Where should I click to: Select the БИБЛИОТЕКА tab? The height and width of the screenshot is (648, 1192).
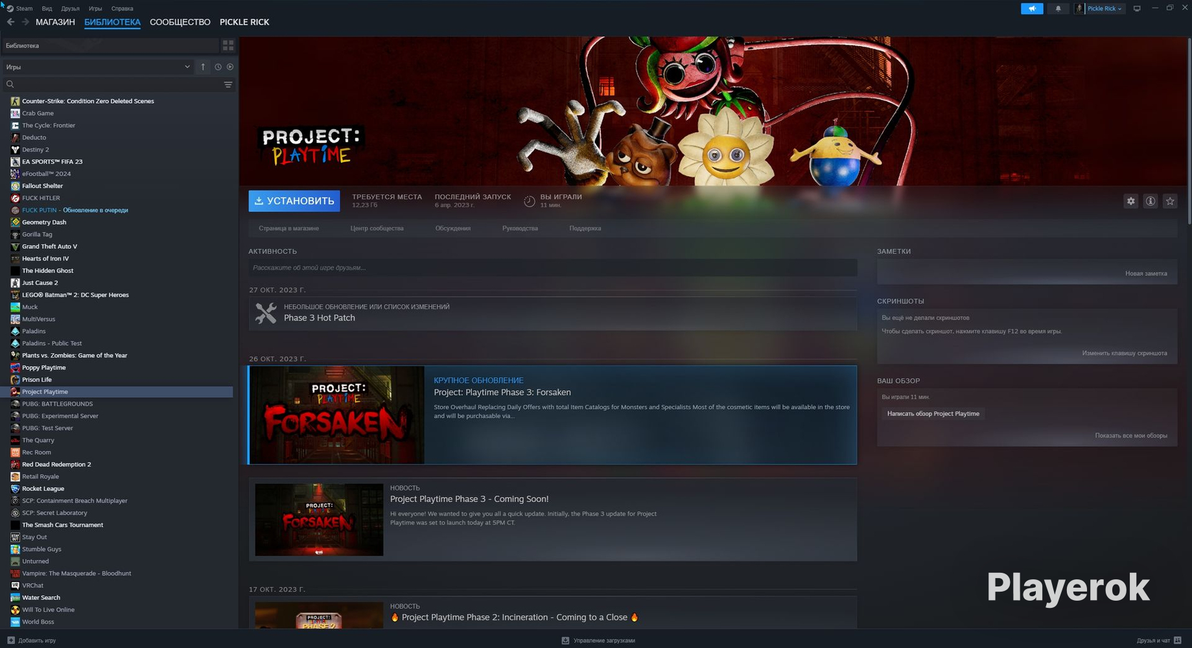click(112, 22)
